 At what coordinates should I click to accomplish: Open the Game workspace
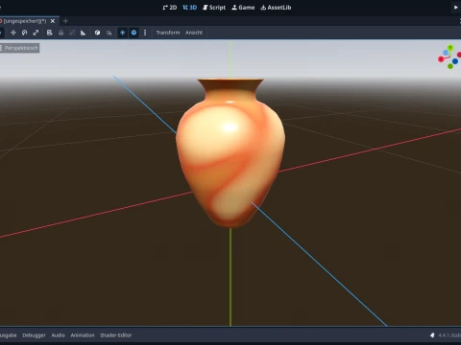(x=243, y=8)
